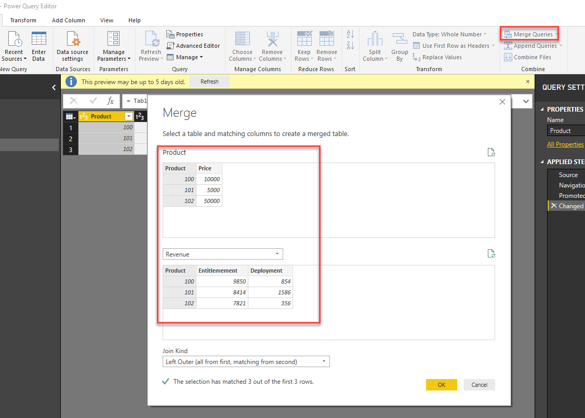Image resolution: width=585 pixels, height=418 pixels.
Task: Switch to the Add Column tab
Action: [68, 20]
